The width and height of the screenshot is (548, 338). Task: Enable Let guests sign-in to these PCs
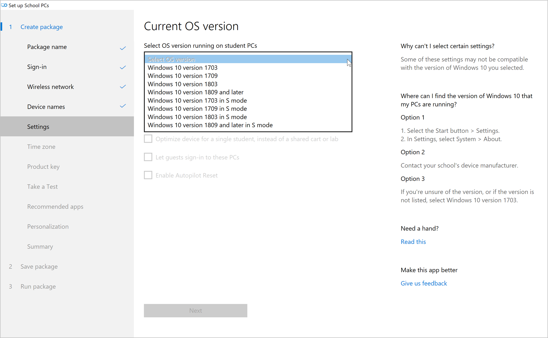148,157
